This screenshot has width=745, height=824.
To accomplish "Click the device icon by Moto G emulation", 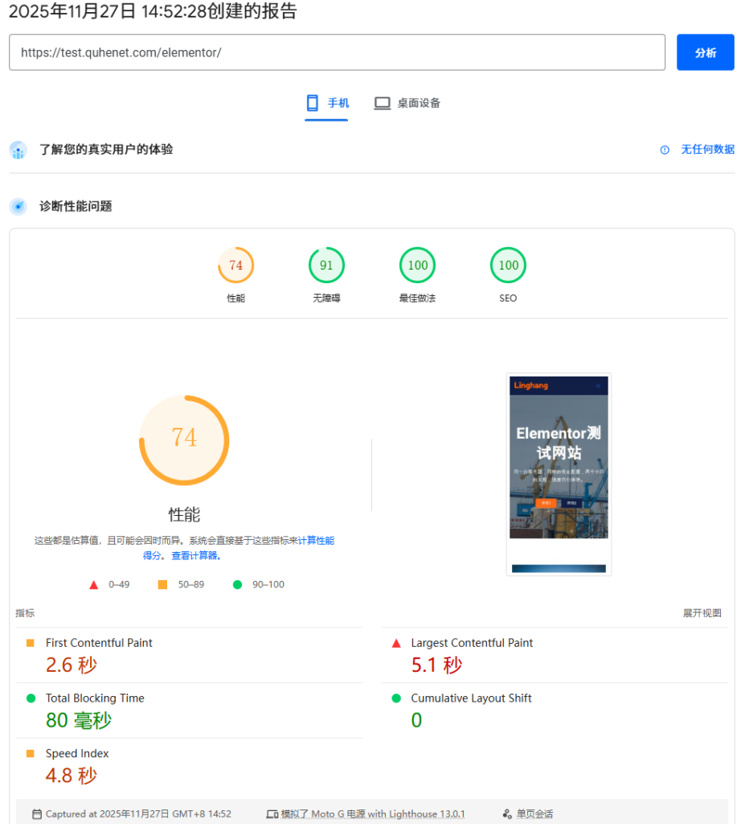I will tap(272, 814).
